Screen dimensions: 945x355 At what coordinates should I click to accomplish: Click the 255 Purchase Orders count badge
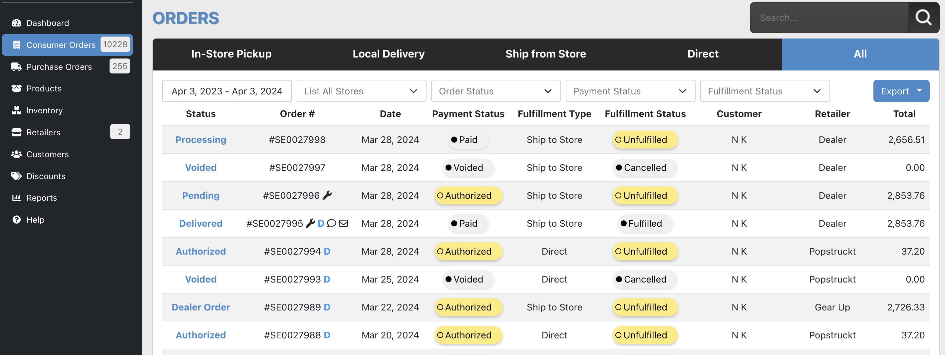click(120, 66)
